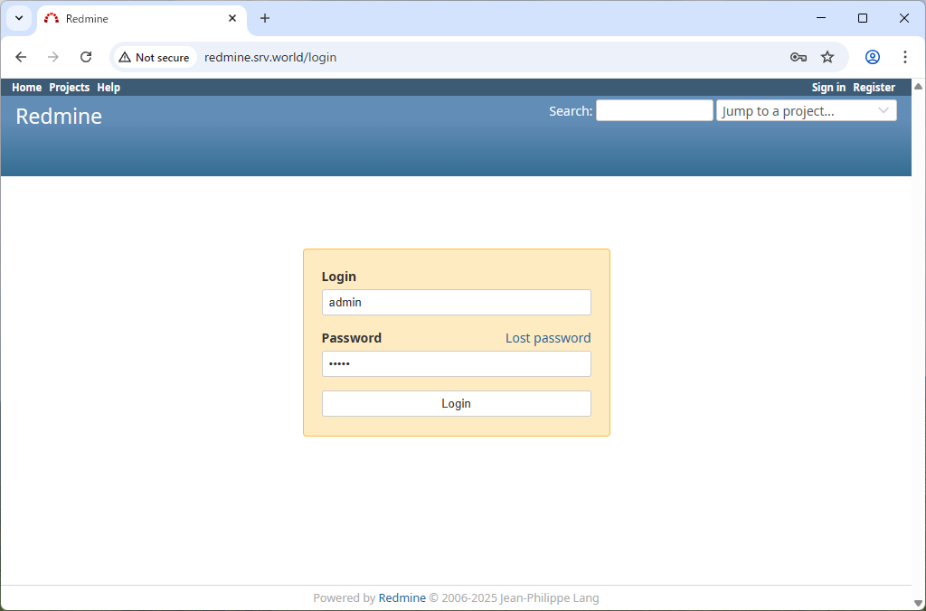926x611 pixels.
Task: Click the Register link
Action: tap(874, 88)
